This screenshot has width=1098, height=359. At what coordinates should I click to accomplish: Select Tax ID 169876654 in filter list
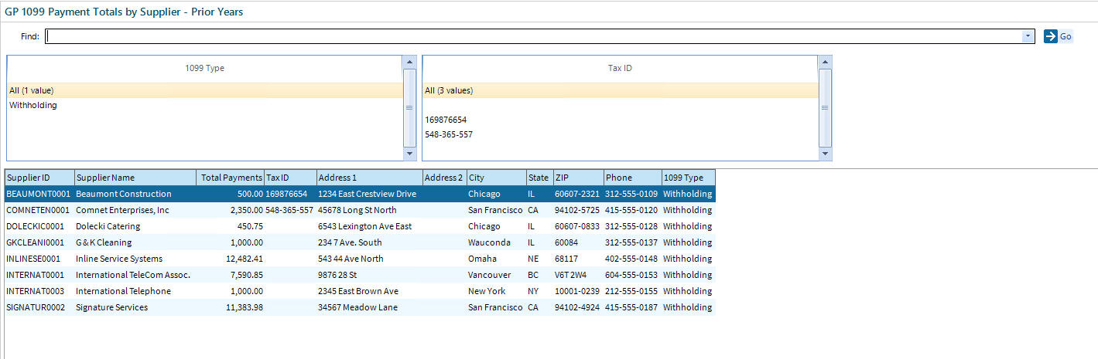click(x=621, y=120)
